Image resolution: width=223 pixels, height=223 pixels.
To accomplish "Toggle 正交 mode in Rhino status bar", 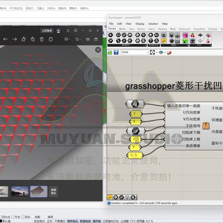I will (50, 221).
